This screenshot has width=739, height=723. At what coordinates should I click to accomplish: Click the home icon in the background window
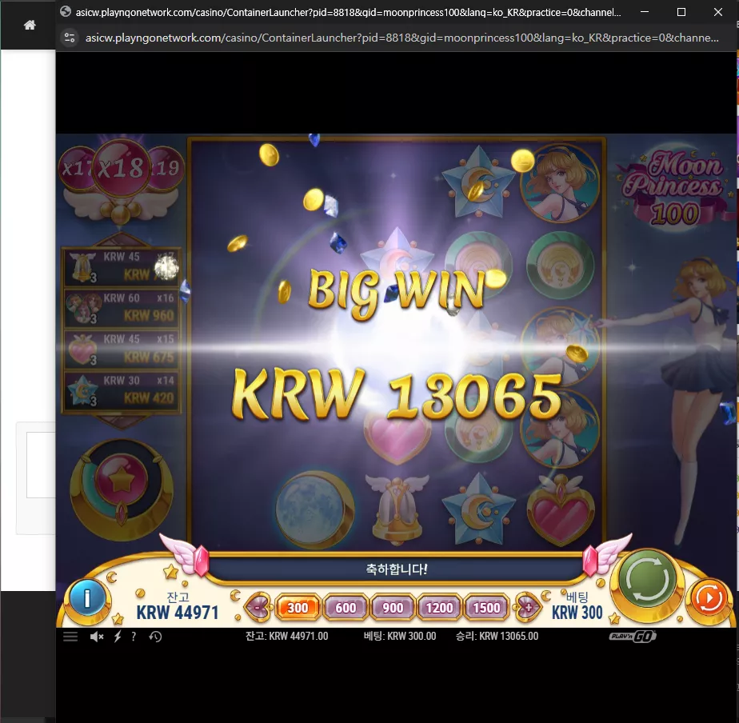tap(30, 25)
